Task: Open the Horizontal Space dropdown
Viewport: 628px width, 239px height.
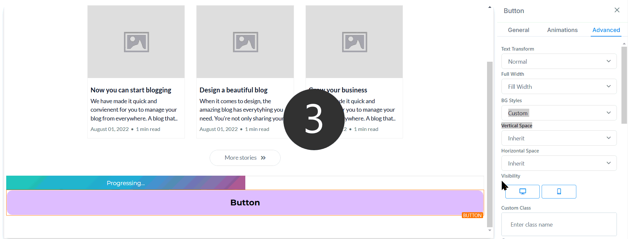Action: coord(559,163)
